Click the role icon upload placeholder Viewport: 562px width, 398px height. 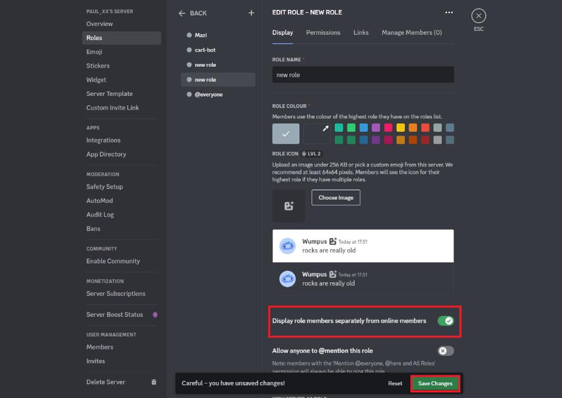[x=289, y=206]
